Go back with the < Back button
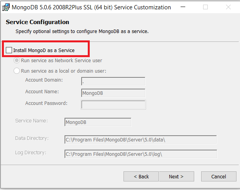 tap(141, 176)
